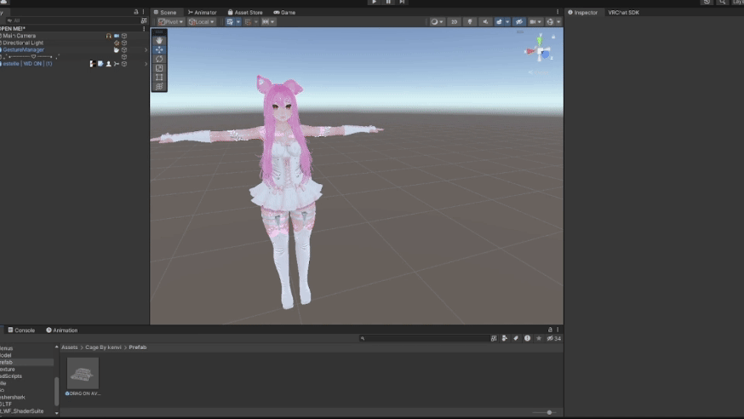
Task: Toggle scene audio
Action: [485, 22]
